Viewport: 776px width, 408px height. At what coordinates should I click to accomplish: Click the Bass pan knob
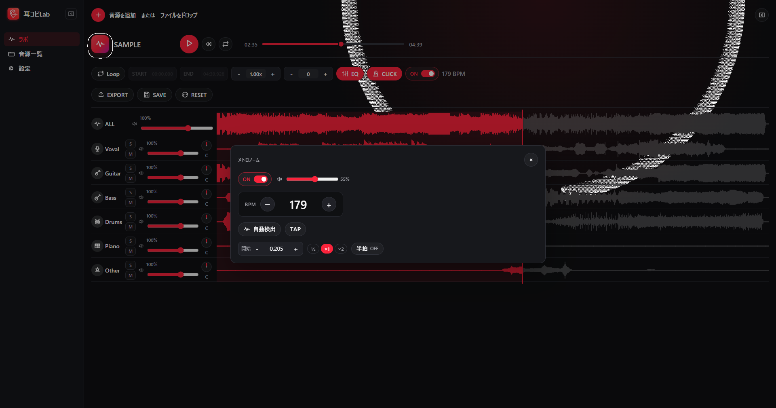(207, 193)
